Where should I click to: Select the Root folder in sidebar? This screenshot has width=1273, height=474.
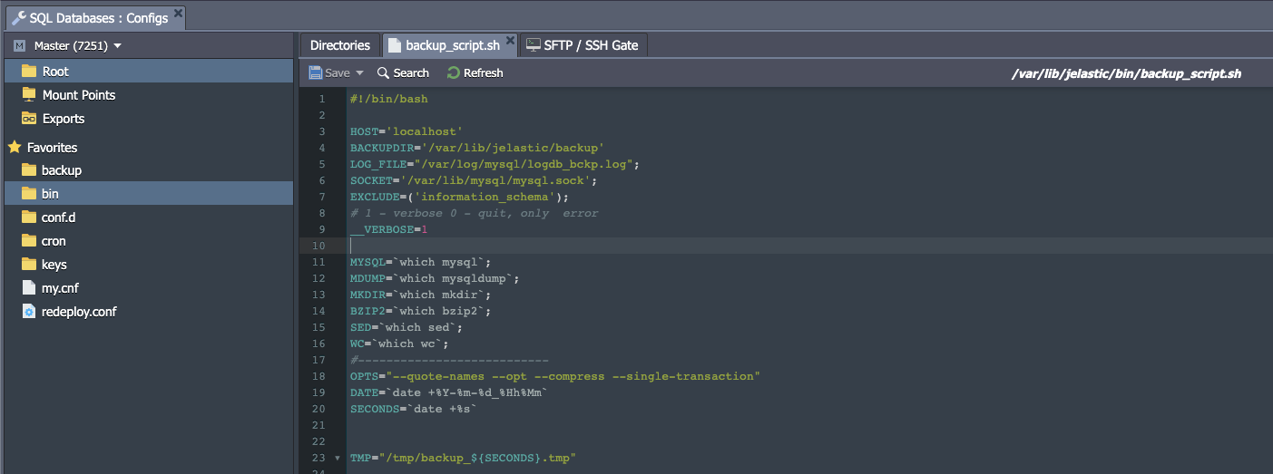pyautogui.click(x=55, y=72)
